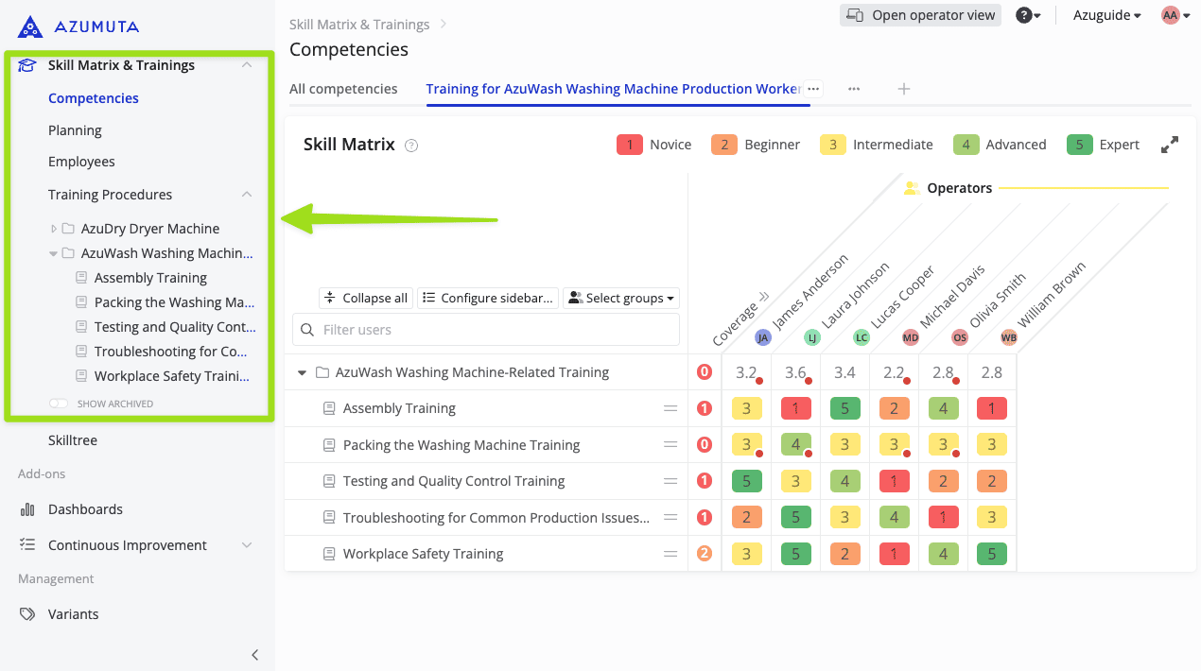Expand the Continuous Improvement menu

point(247,545)
